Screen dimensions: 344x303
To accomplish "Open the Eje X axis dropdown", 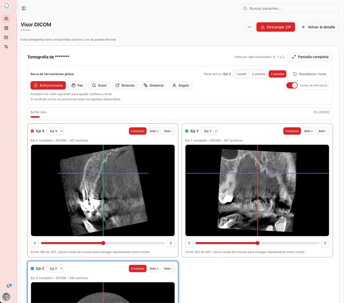I will [x=55, y=131].
